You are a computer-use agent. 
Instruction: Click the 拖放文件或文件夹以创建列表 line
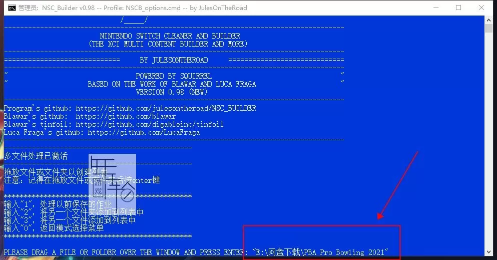pyautogui.click(x=56, y=172)
